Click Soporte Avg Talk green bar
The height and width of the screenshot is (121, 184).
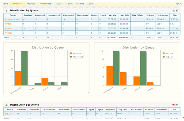point(143,68)
